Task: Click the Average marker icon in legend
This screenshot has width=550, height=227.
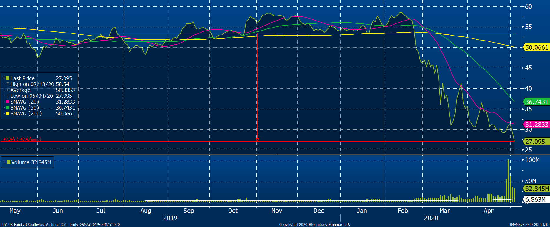Action: [x=8, y=90]
